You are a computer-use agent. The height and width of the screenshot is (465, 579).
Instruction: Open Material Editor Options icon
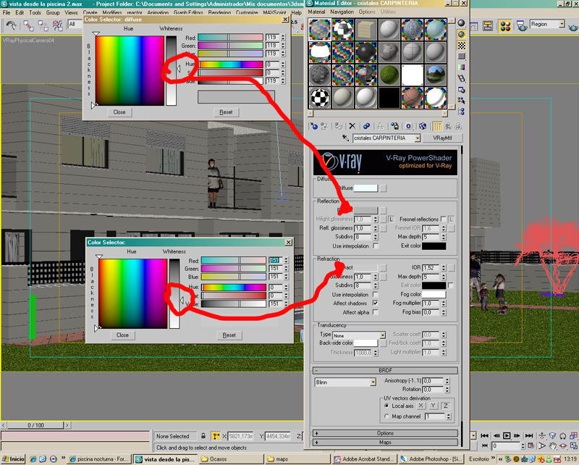(462, 90)
